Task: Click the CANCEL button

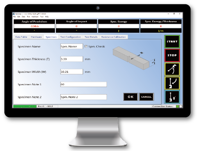Action: [x=146, y=97]
